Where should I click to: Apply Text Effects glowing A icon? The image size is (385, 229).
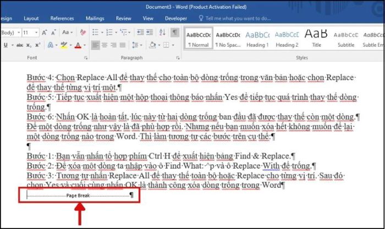click(x=51, y=45)
